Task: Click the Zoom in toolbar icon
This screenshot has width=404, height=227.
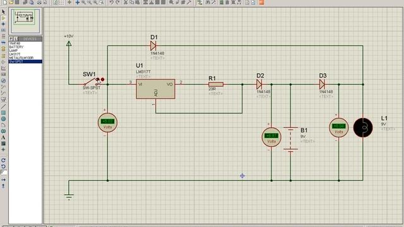Action: pyautogui.click(x=84, y=3)
